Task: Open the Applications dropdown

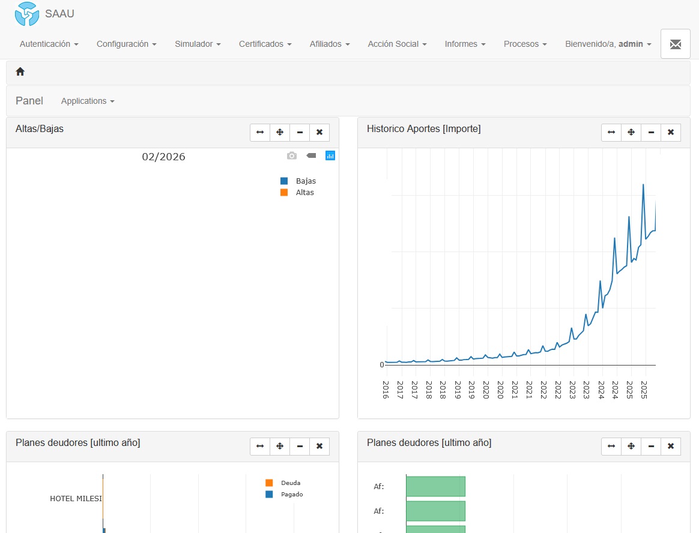Action: [88, 101]
